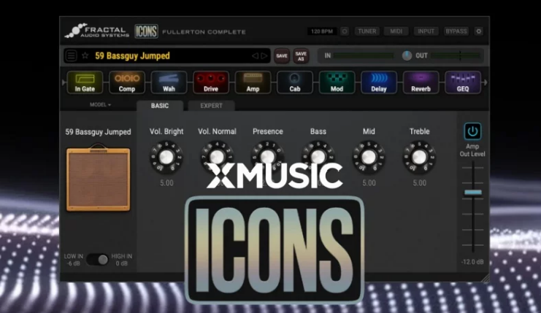Screen dimensions: 541x313
Task: Open the TUNER
Action: (367, 31)
